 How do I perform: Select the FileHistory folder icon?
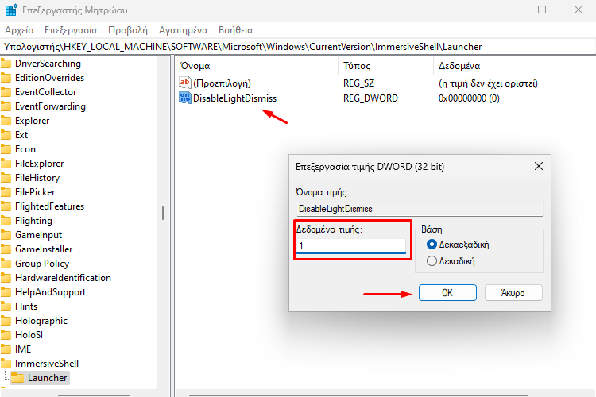(6, 178)
